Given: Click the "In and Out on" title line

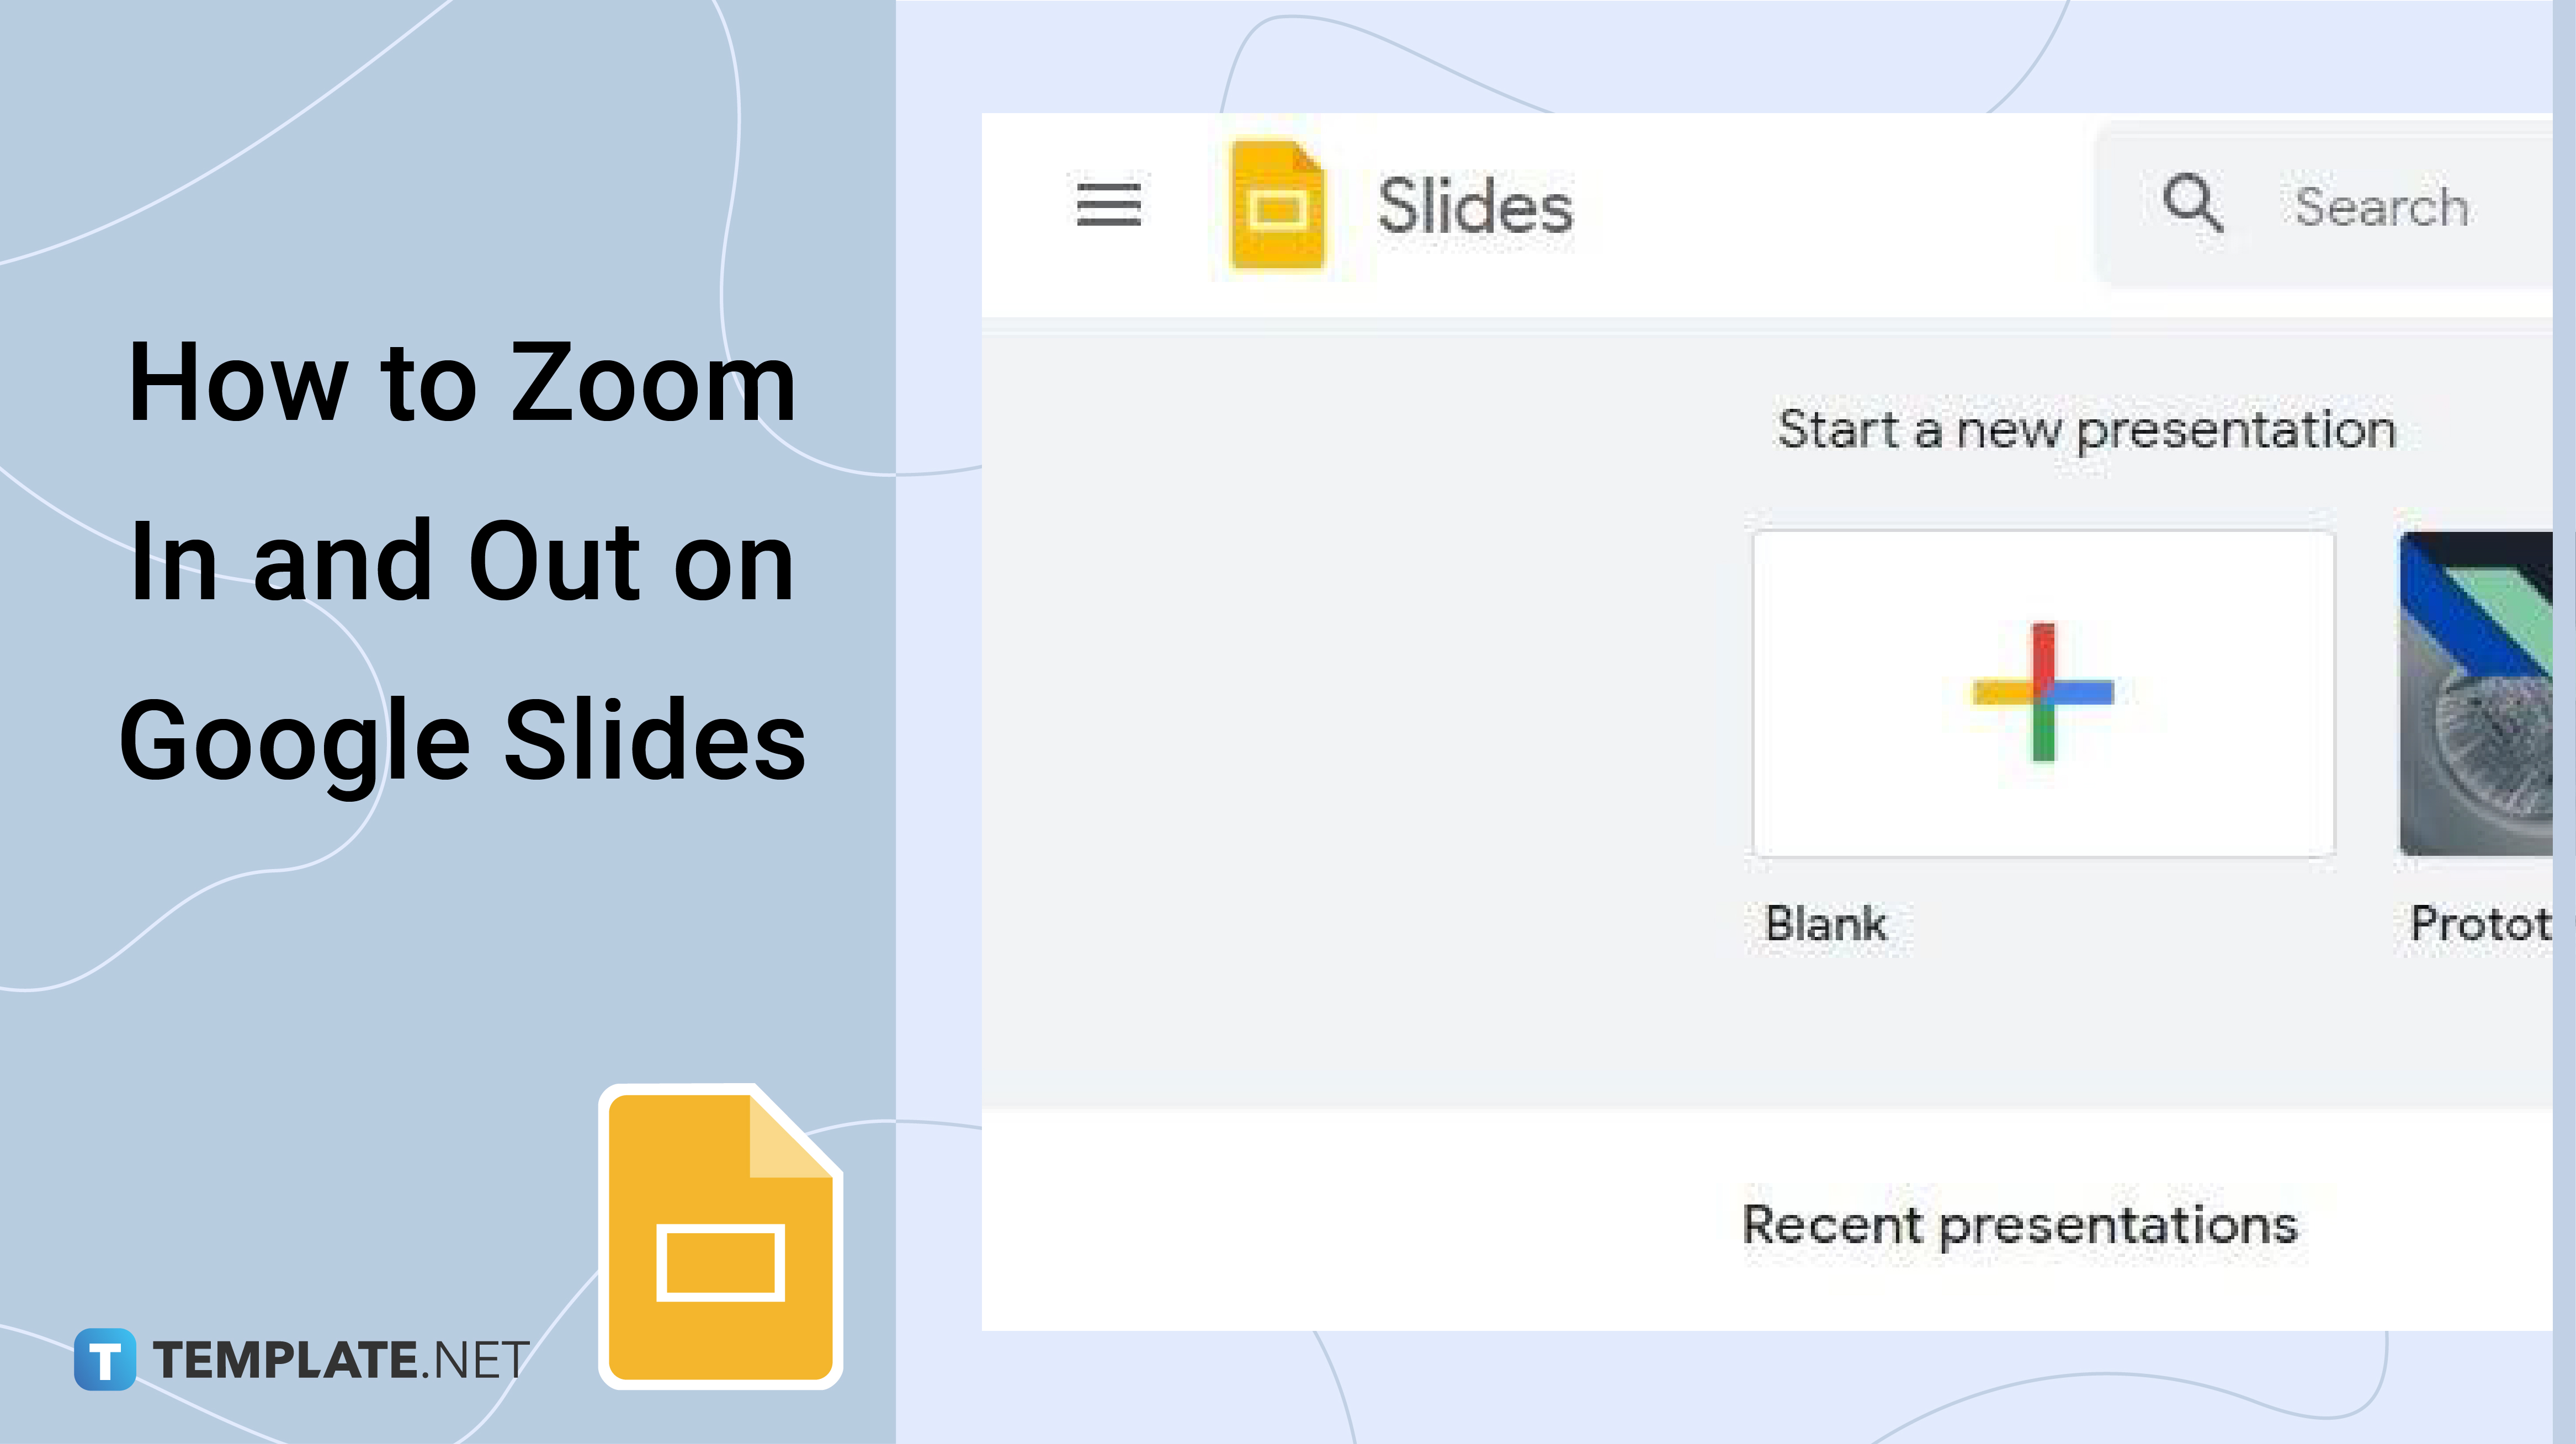Looking at the screenshot, I should [462, 562].
